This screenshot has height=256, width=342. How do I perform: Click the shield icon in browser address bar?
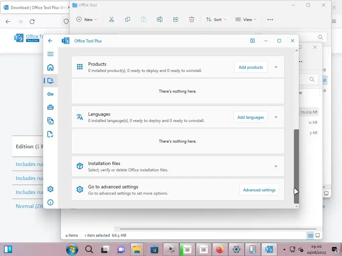(66, 22)
